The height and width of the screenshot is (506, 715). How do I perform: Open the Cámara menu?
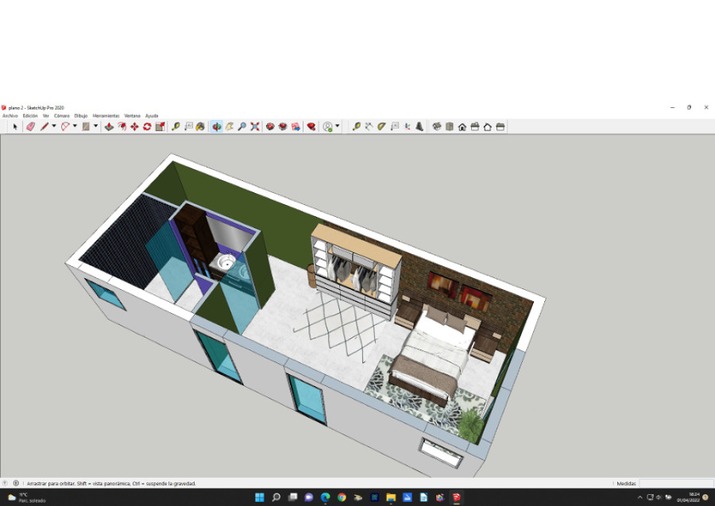(x=61, y=116)
